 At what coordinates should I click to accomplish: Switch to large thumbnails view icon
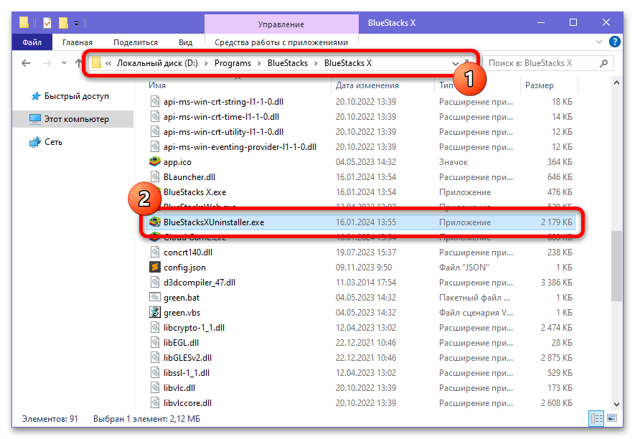[x=612, y=418]
